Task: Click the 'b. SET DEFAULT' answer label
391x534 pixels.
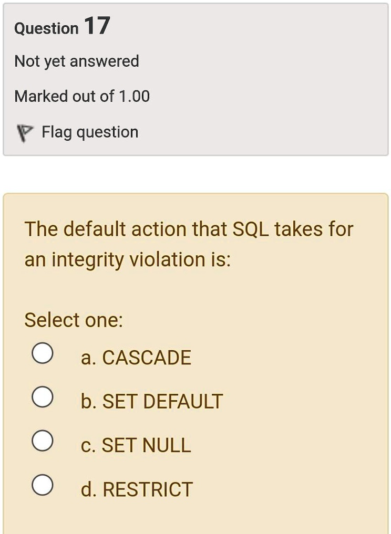Action: coord(152,401)
